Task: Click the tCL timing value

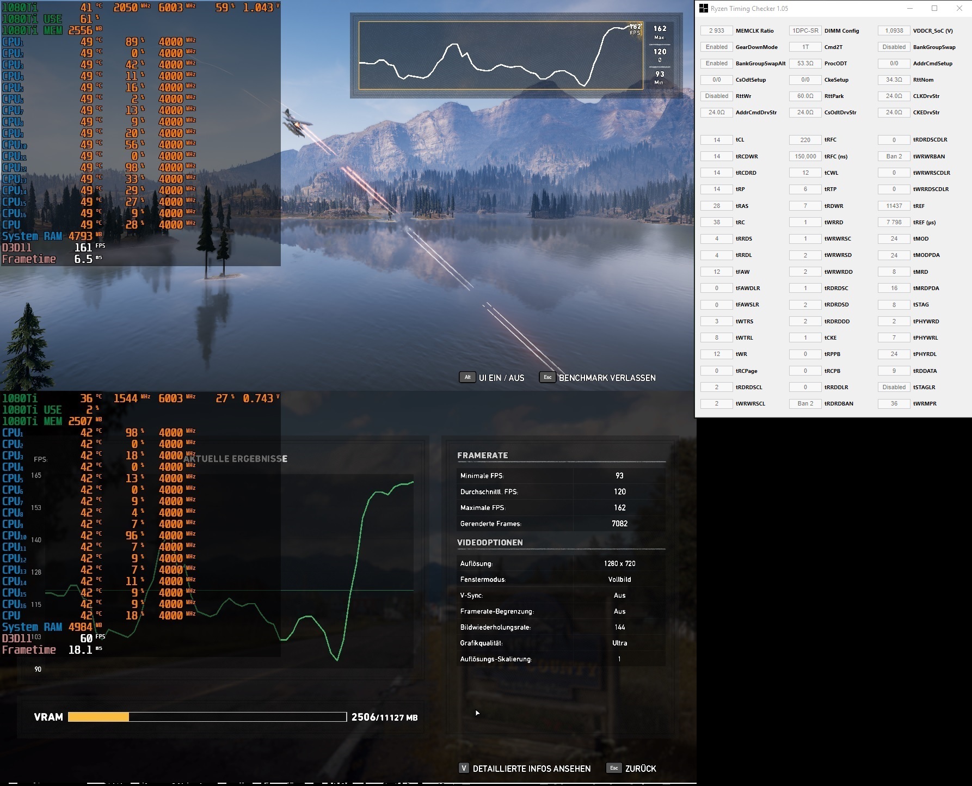Action: [717, 140]
